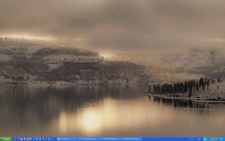
Task: Activate the third FIAT ФОРУМ taskbar button
Action: (x=131, y=139)
